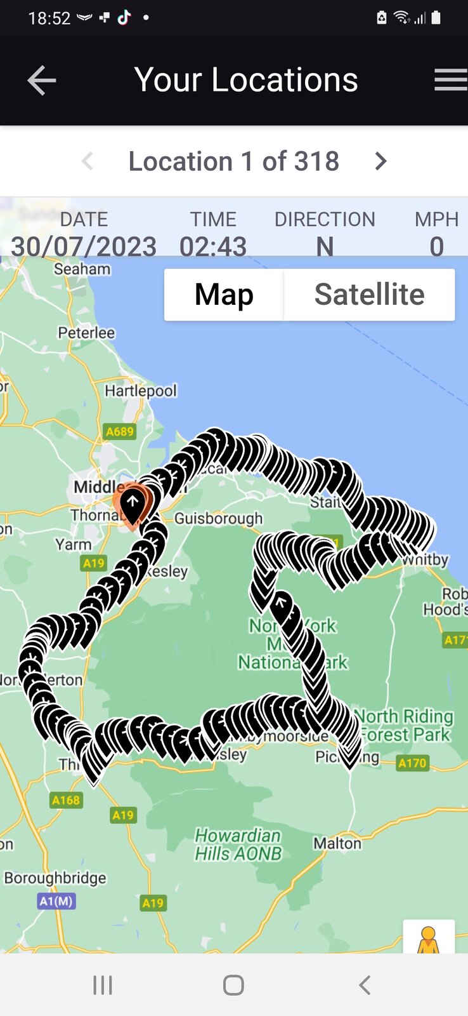Click the Malton town label

coord(337,843)
